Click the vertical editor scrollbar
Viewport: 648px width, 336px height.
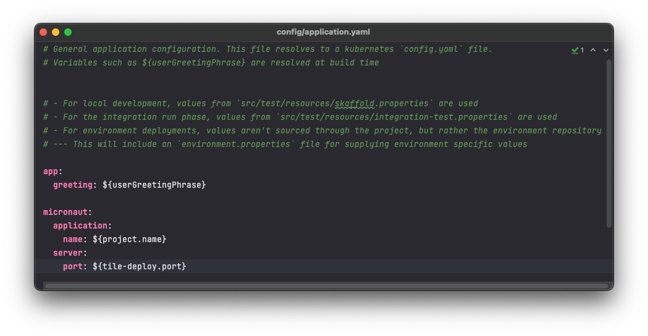click(x=608, y=143)
